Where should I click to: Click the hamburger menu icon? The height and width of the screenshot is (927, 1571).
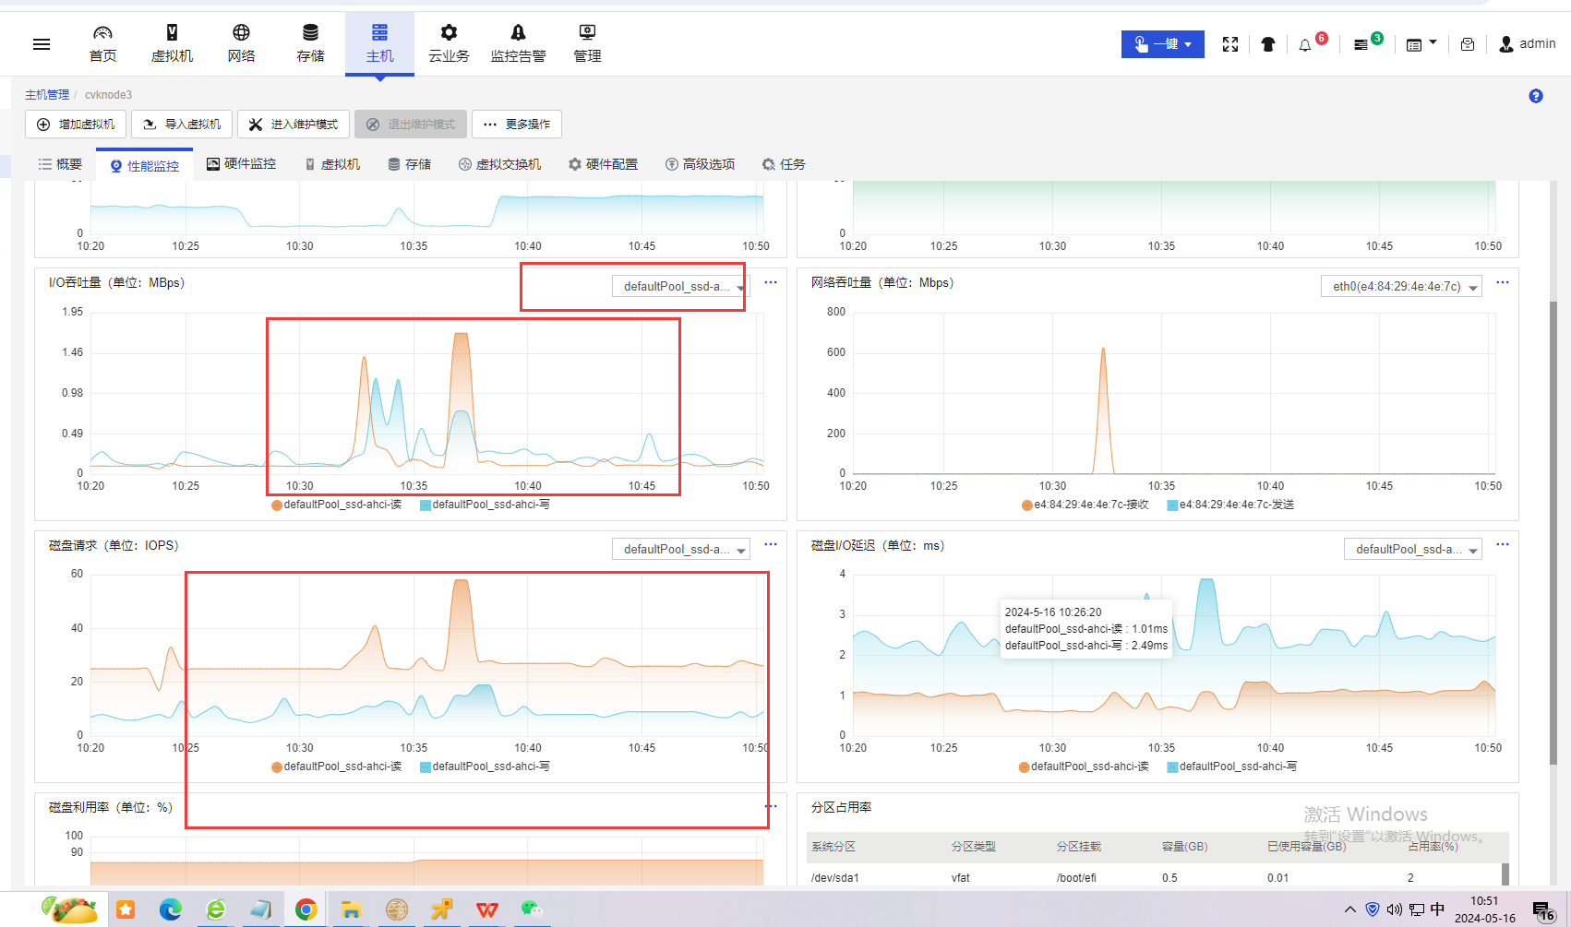(x=42, y=44)
